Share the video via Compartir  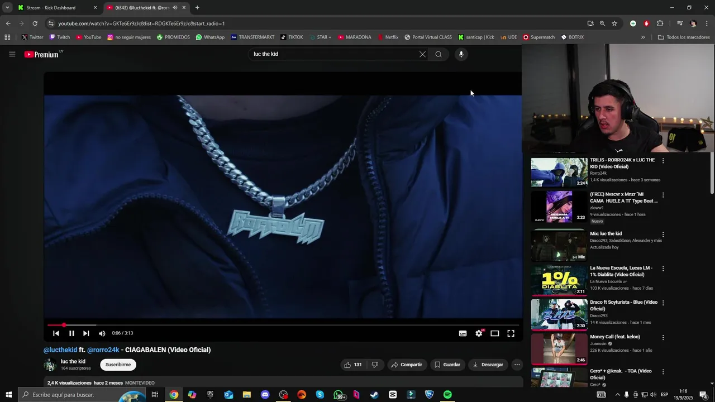[x=407, y=365]
